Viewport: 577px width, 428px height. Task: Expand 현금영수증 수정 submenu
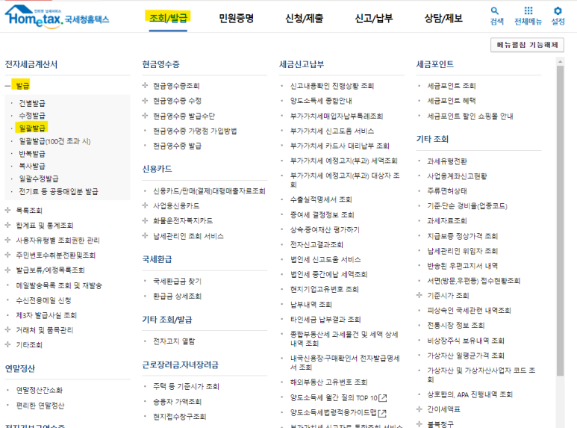tap(145, 101)
